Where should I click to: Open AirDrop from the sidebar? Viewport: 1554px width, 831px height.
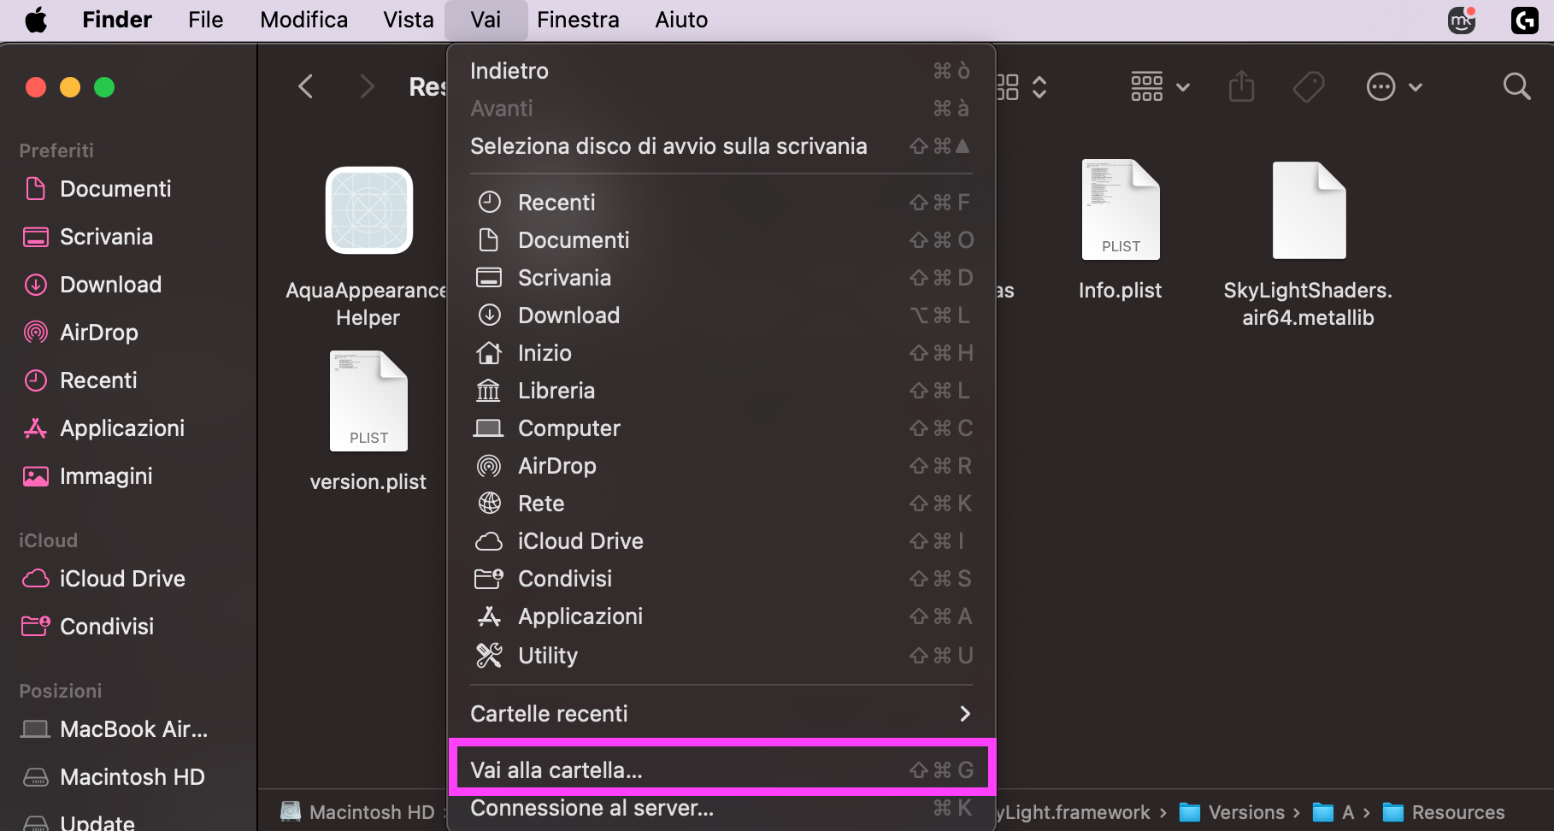pyautogui.click(x=99, y=332)
